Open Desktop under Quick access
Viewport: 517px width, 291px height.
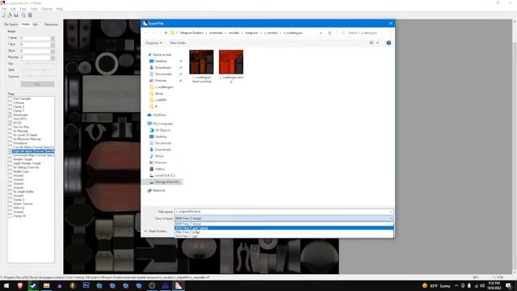(x=161, y=61)
